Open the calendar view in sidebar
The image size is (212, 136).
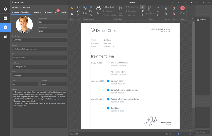tap(5, 18)
